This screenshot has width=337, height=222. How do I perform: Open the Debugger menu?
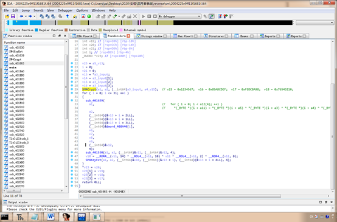click(x=65, y=10)
